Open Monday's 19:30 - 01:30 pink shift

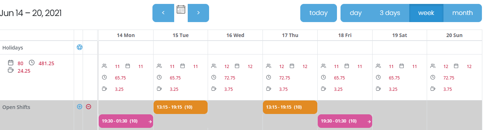click(126, 121)
